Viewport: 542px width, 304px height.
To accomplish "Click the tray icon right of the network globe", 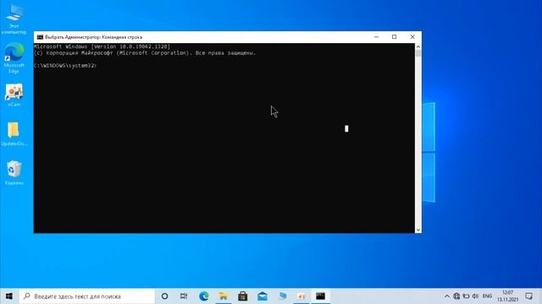I will [466, 296].
